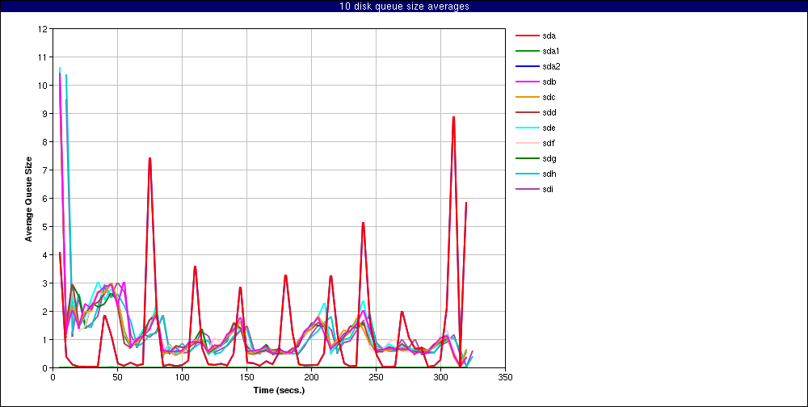
Task: Click the "Average Queue Size" axis label
Action: (x=29, y=199)
